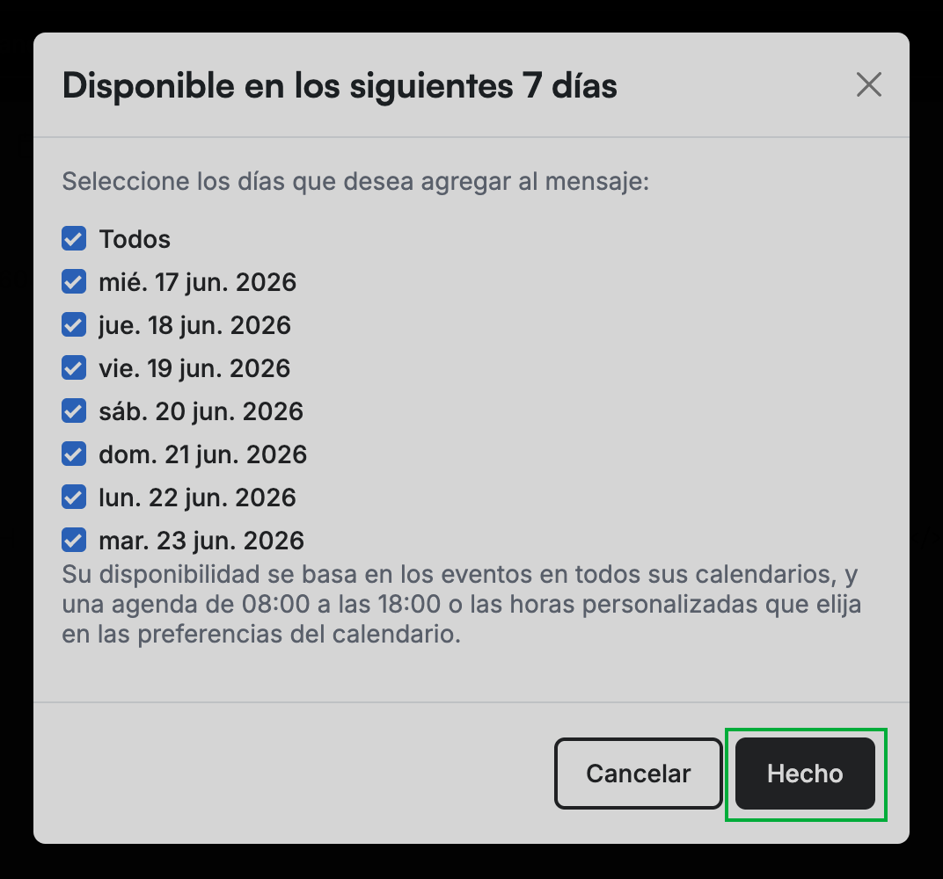Disable the dom. 21 jun. 2026 checkbox box
The image size is (943, 879).
coord(74,454)
